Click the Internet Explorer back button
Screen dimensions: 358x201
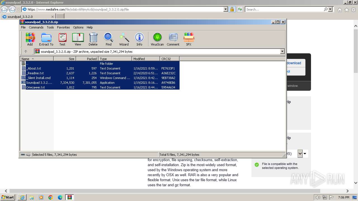click(x=4, y=9)
